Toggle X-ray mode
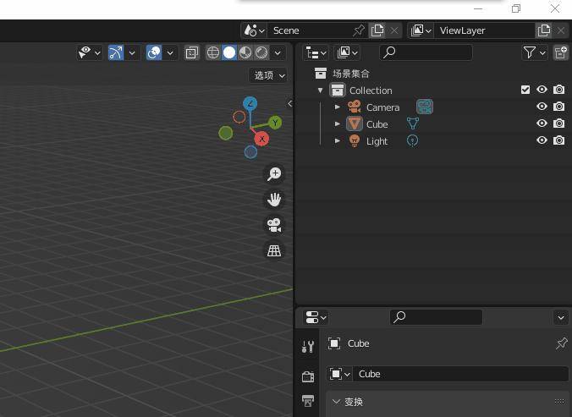Image resolution: width=572 pixels, height=417 pixels. [191, 52]
